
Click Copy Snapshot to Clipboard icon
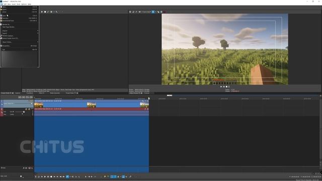pos(158,12)
